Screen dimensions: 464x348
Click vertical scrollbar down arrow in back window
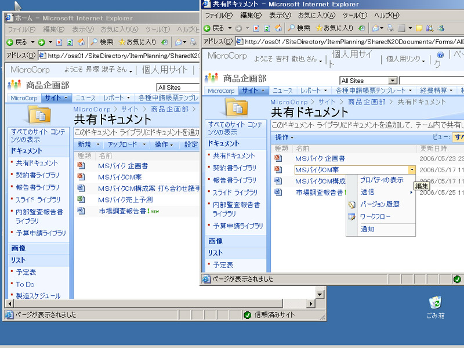coord(320,295)
